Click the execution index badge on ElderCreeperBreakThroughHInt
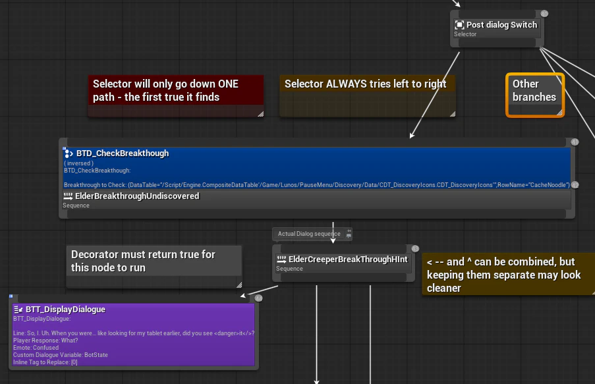Viewport: 595px width, 384px height. (x=415, y=249)
